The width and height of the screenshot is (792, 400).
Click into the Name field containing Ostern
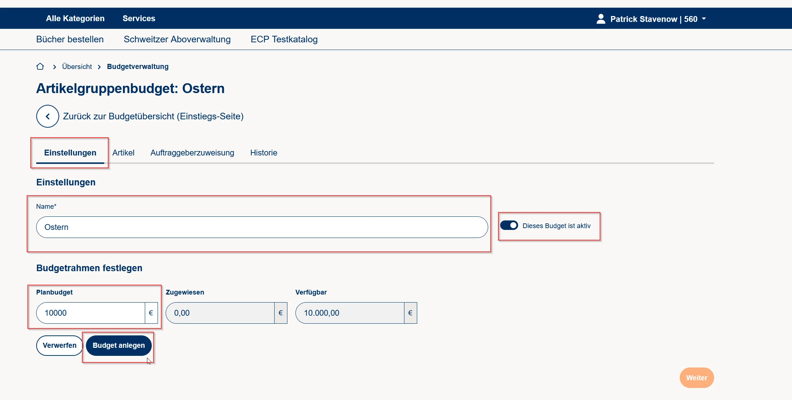pyautogui.click(x=262, y=227)
